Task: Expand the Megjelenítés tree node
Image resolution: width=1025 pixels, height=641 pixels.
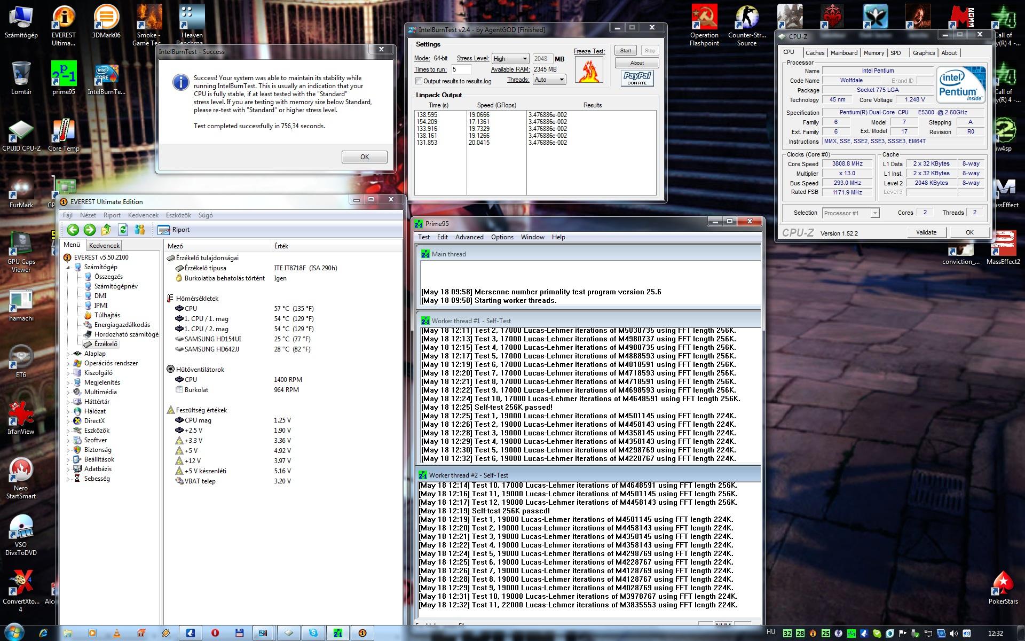Action: [x=68, y=382]
